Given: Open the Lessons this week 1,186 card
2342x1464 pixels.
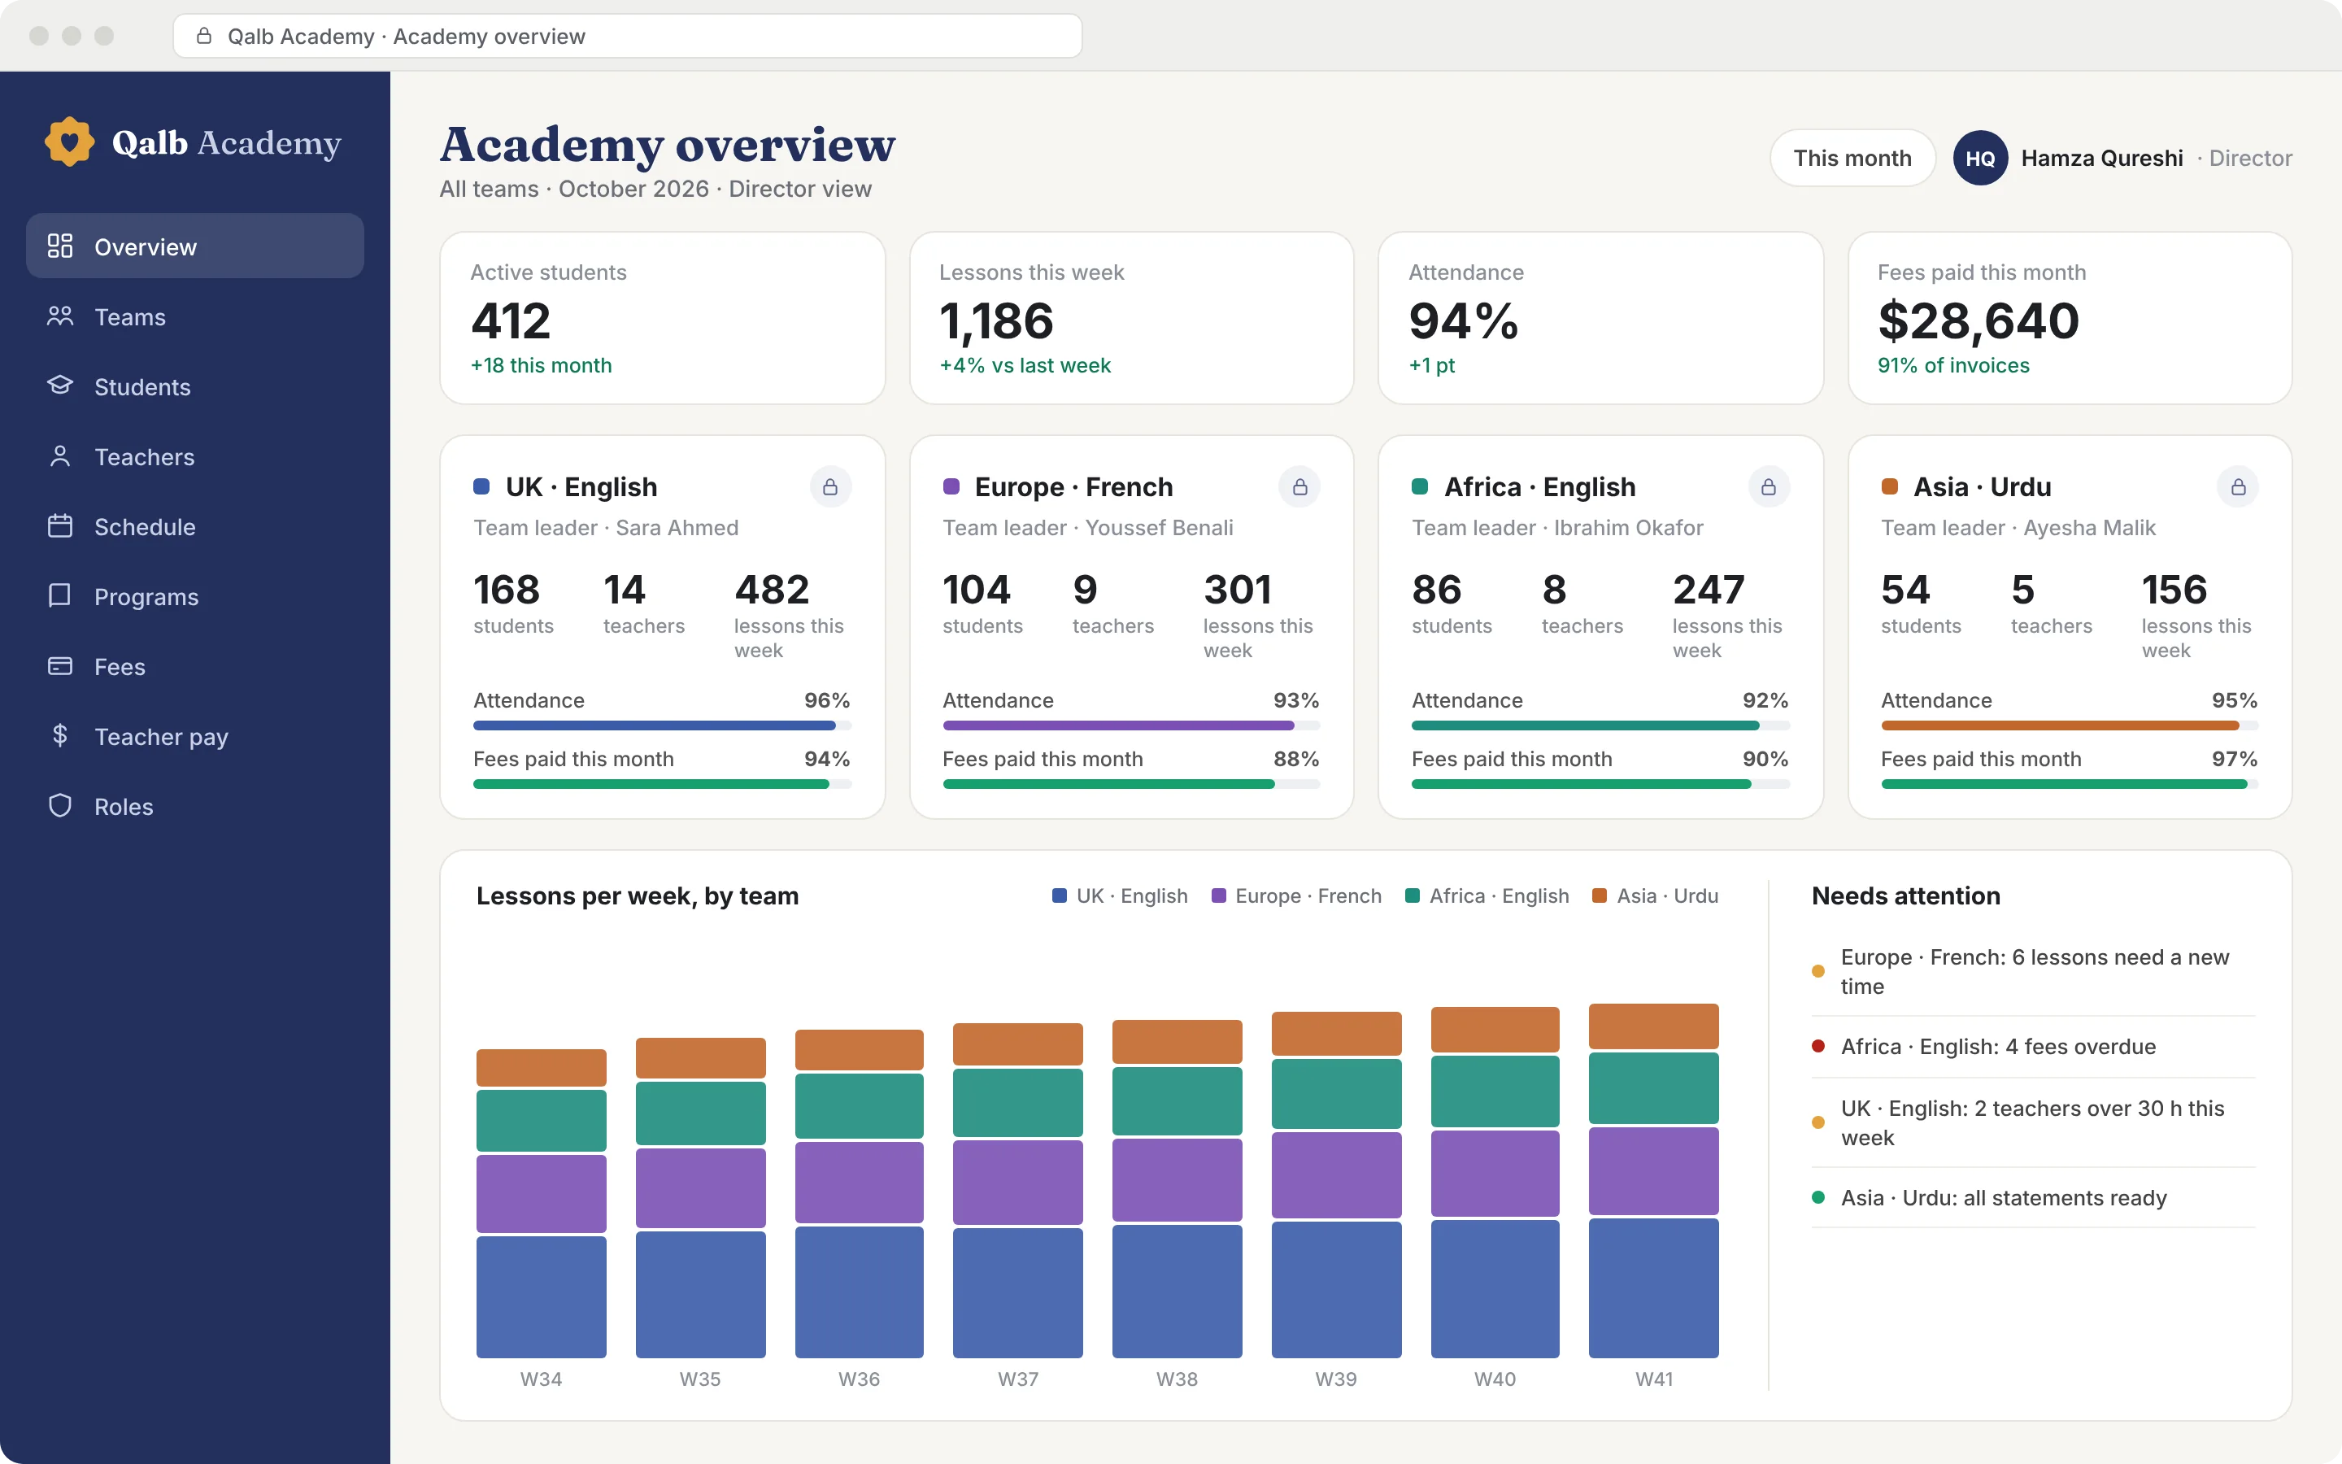Looking at the screenshot, I should click(x=1131, y=317).
